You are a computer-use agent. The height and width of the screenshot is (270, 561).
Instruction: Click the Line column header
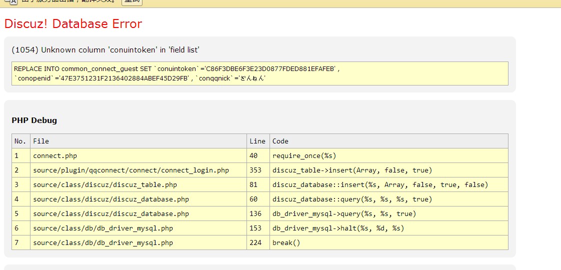257,141
